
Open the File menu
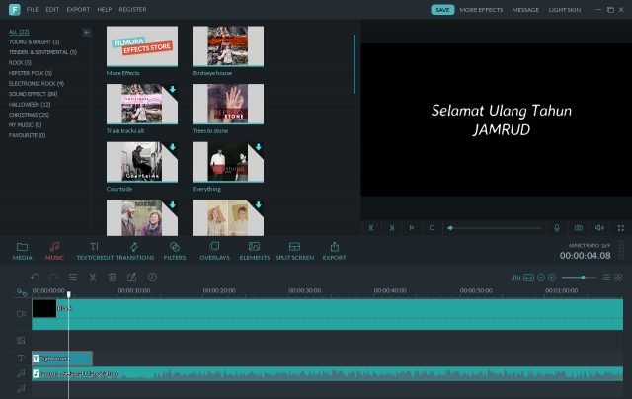33,10
